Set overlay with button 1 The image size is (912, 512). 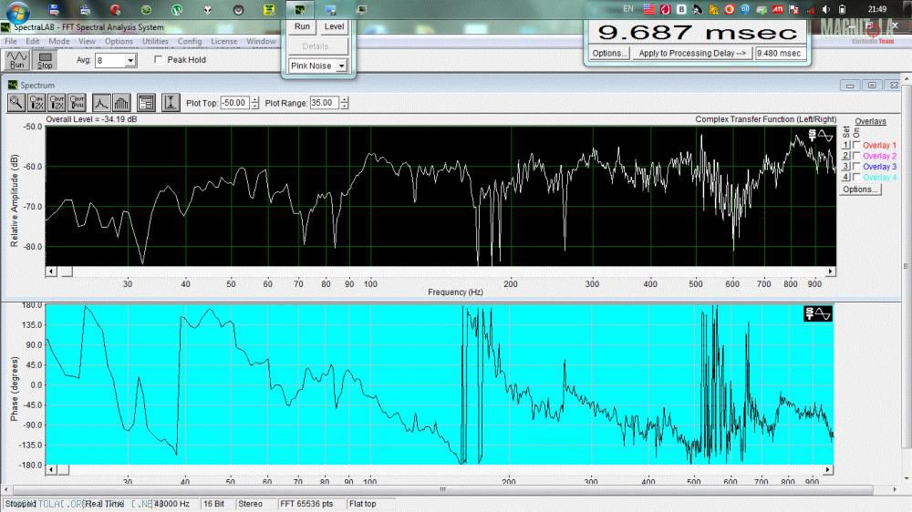click(845, 145)
